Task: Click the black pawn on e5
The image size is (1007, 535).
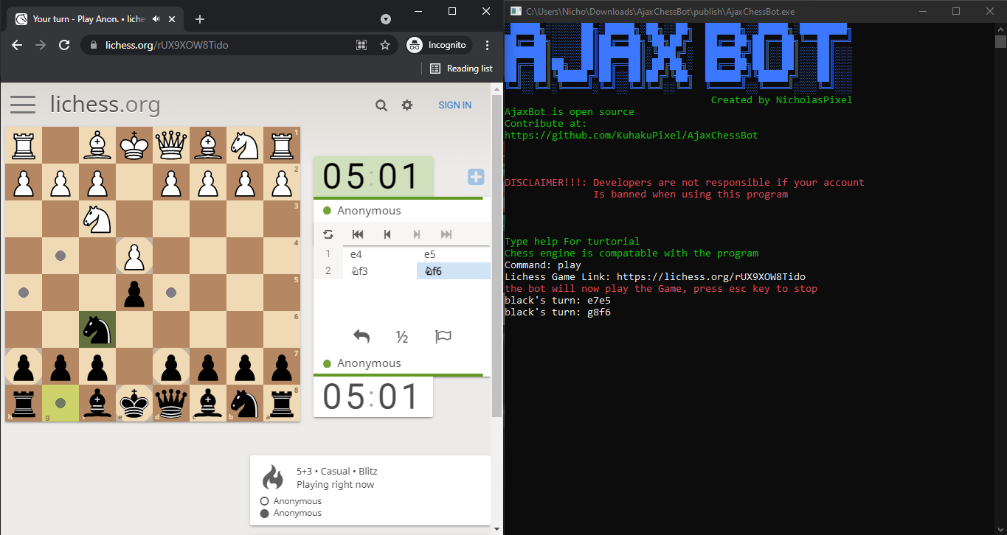Action: tap(134, 293)
